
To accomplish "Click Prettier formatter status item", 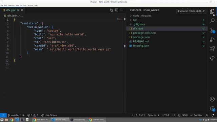I will 196,115.
